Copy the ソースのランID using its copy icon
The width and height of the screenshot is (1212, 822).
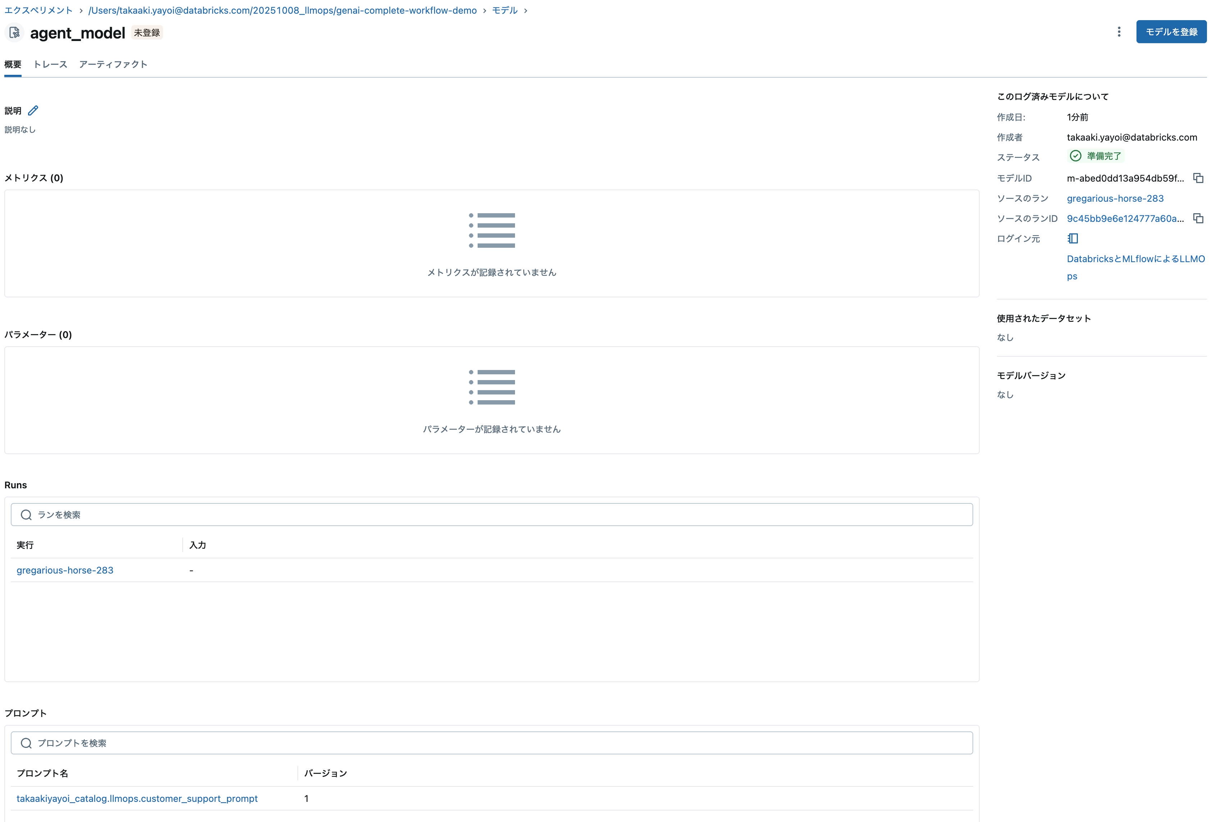(x=1198, y=218)
